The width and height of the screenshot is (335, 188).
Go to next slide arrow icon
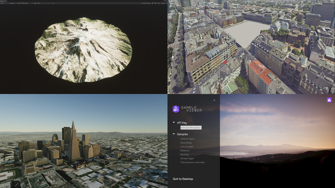(x=10, y=185)
